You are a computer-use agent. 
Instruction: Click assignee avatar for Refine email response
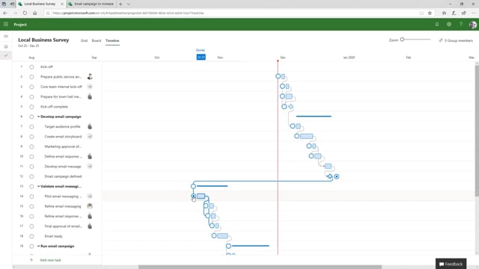pyautogui.click(x=90, y=216)
